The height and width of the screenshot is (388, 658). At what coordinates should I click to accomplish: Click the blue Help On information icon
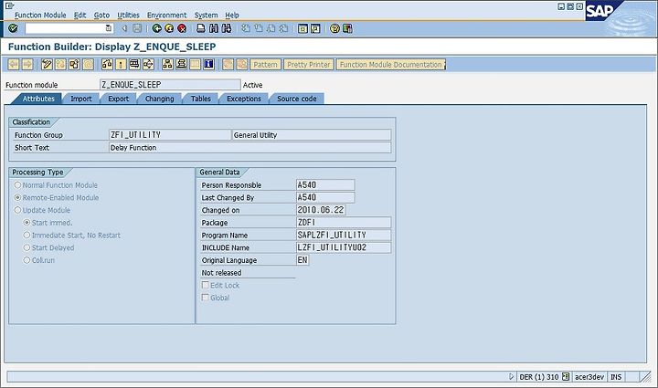click(x=208, y=65)
